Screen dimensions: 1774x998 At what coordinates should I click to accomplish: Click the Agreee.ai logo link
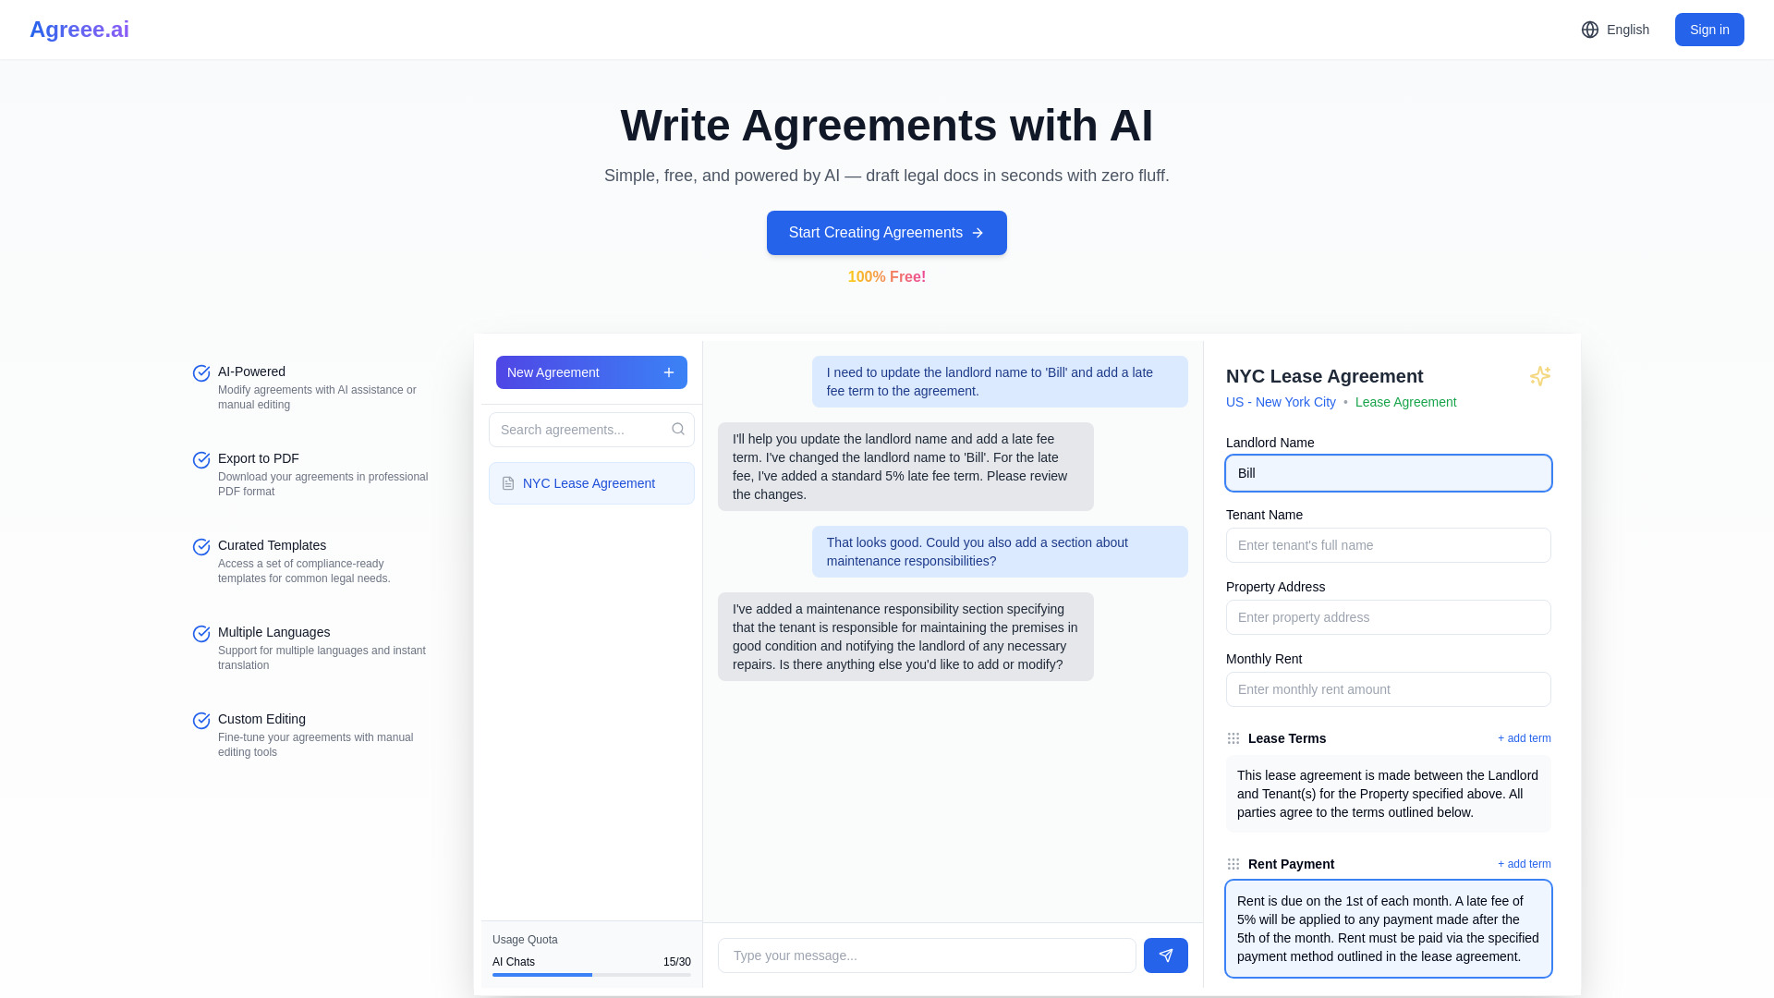[79, 30]
